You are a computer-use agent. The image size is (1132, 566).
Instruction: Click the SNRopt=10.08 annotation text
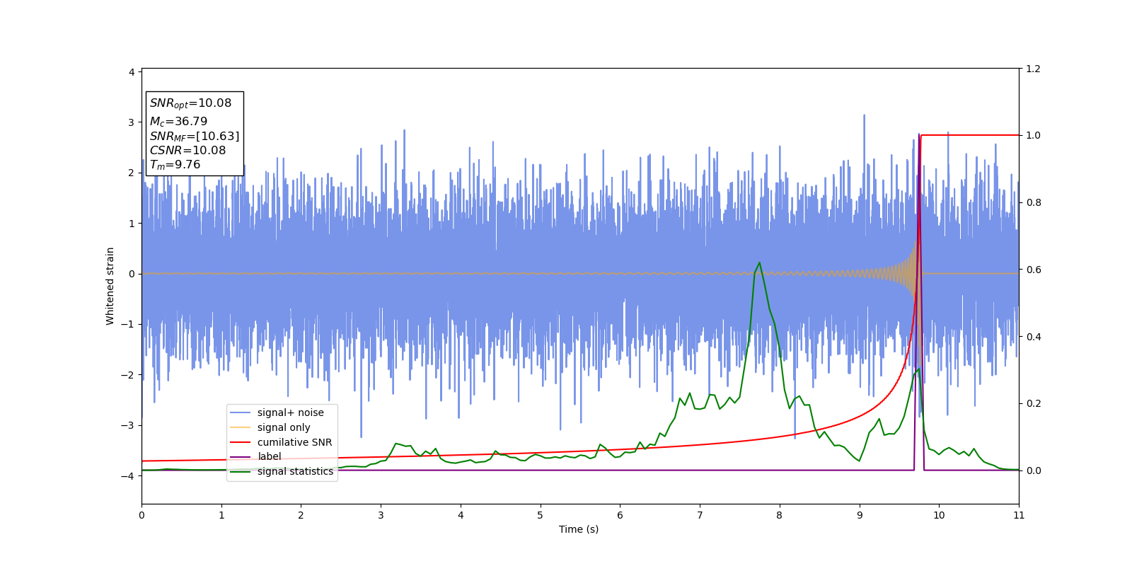[190, 103]
